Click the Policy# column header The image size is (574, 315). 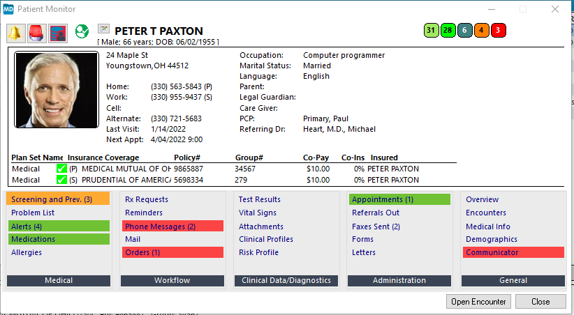pos(187,158)
